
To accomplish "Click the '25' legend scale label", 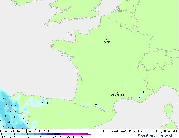I will pyautogui.click(x=55, y=137).
